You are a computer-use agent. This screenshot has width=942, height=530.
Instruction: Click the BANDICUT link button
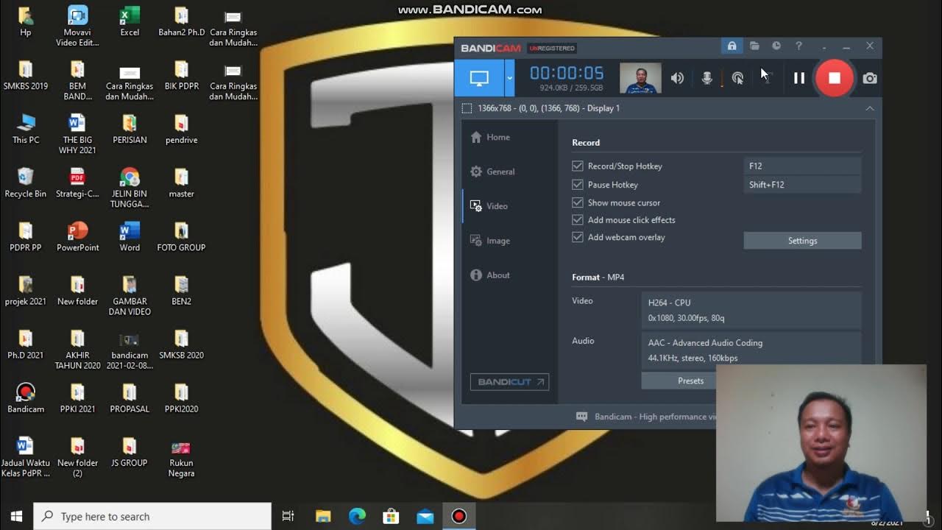[509, 382]
